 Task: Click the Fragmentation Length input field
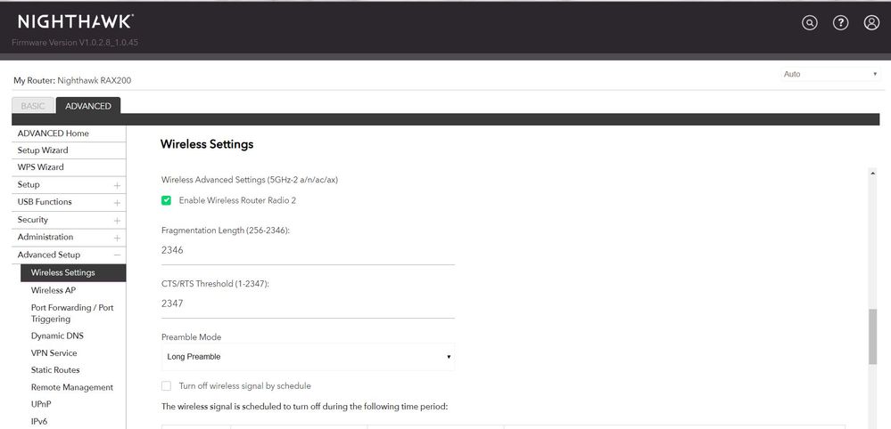click(x=308, y=251)
